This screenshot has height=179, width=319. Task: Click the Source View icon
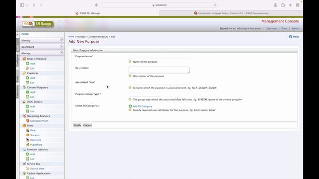coord(27,169)
